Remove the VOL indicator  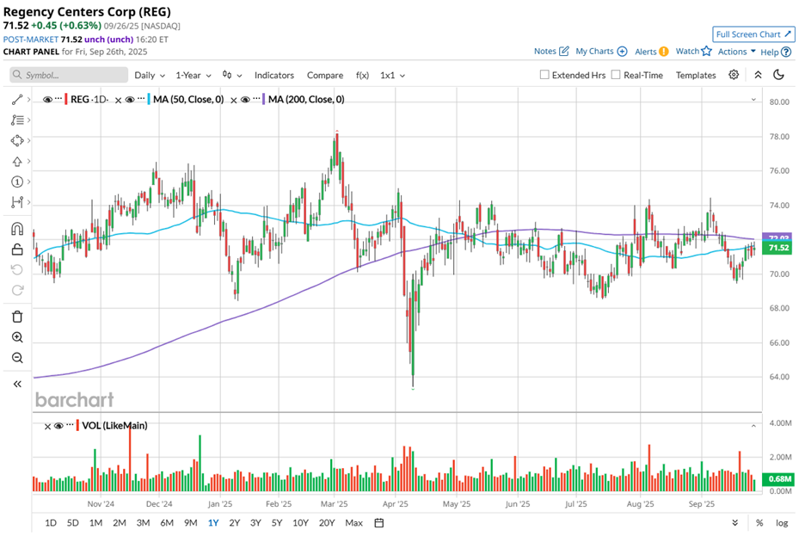click(x=47, y=427)
